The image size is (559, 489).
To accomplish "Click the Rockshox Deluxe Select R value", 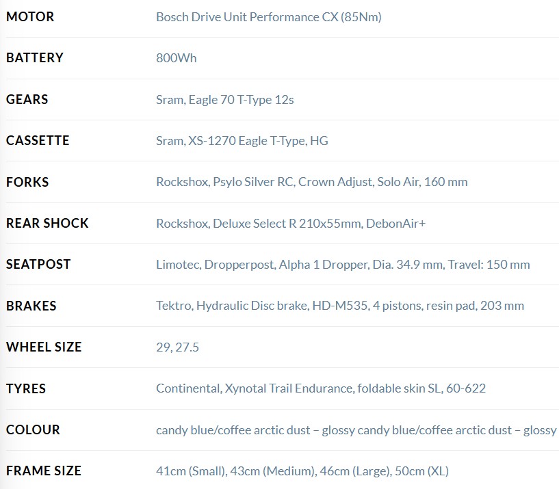I will (291, 224).
